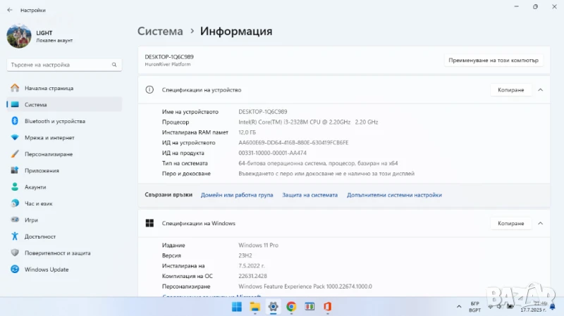Viewport: 564px width, 316px height.
Task: Click the settings search field
Action: tap(63, 65)
